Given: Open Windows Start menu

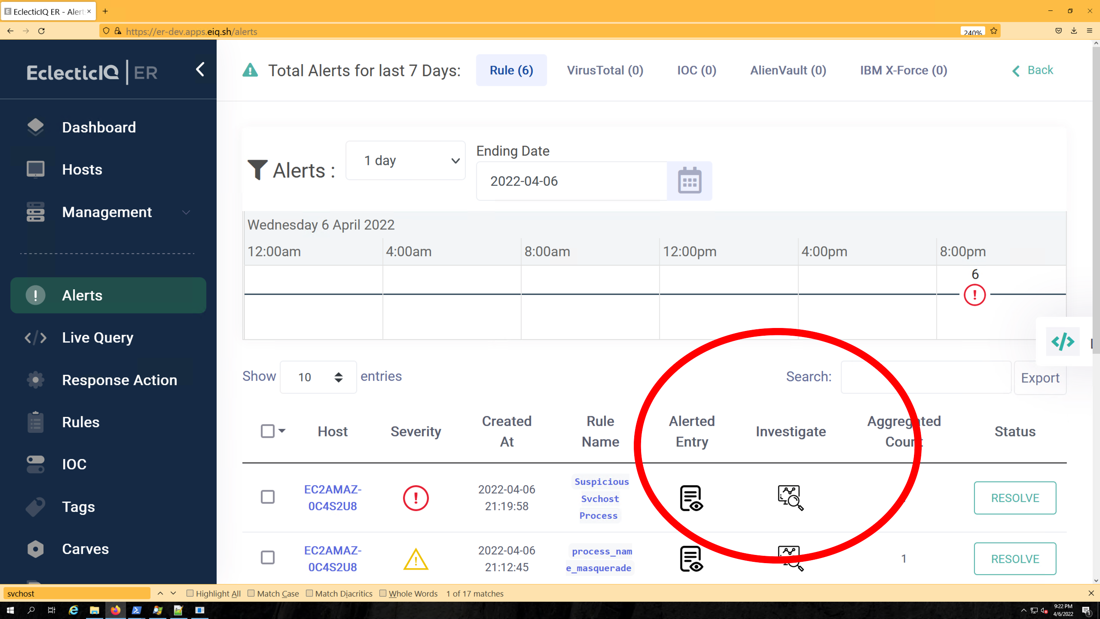Looking at the screenshot, I should [10, 610].
